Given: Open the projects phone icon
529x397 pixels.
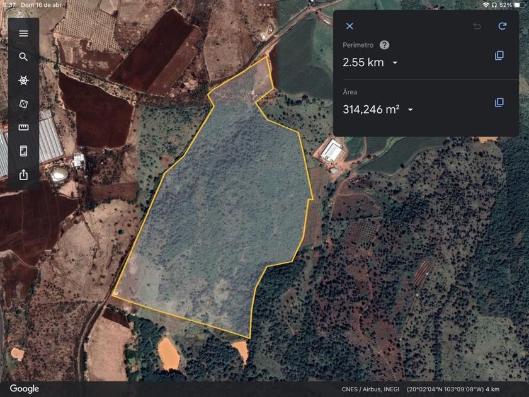Looking at the screenshot, I should (23, 151).
